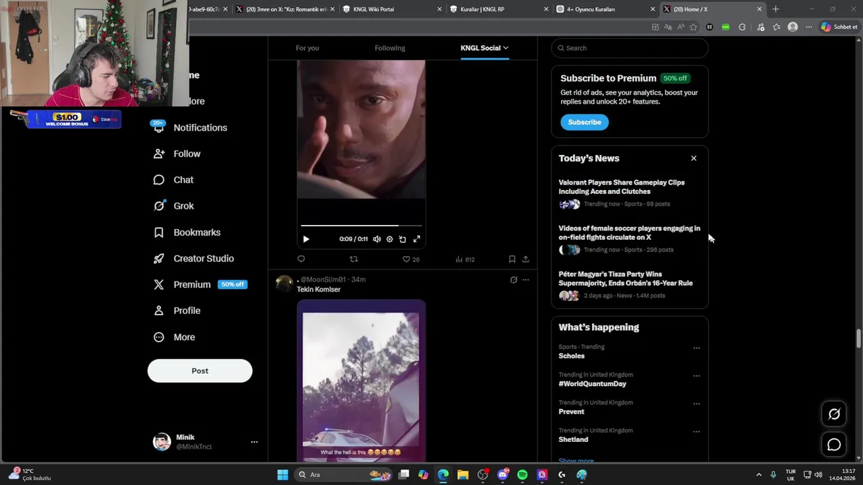The height and width of the screenshot is (485, 863).
Task: Switch to KNGL Wiki Portal tab
Action: point(391,9)
